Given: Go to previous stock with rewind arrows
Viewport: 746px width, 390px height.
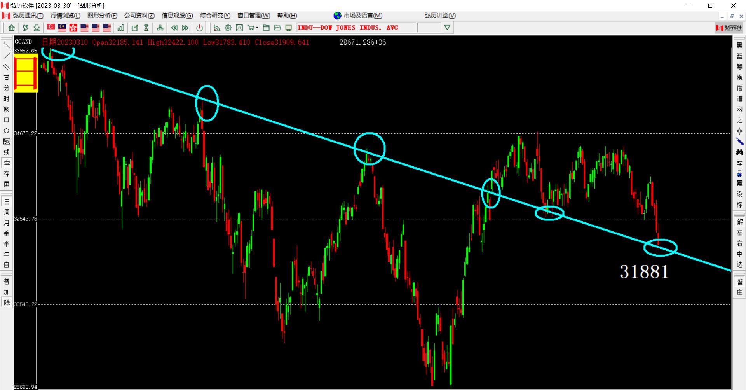Looking at the screenshot, I should [174, 28].
